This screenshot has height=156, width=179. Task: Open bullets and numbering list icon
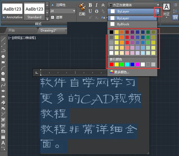coord(175,5)
